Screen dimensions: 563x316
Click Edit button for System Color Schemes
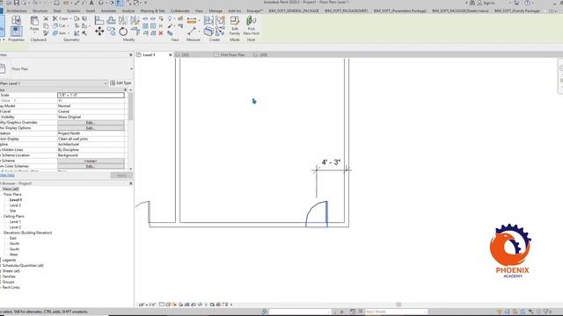point(91,166)
